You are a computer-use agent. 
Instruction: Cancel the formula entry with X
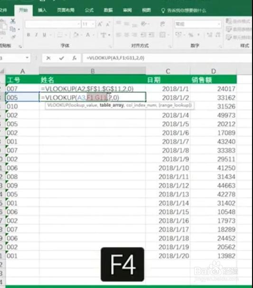coord(48,58)
